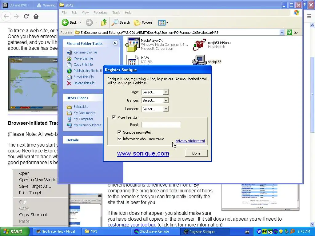Click the Email input field
The image size is (315, 236).
(161, 125)
